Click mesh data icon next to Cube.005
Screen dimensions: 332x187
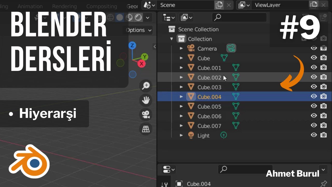click(236, 106)
